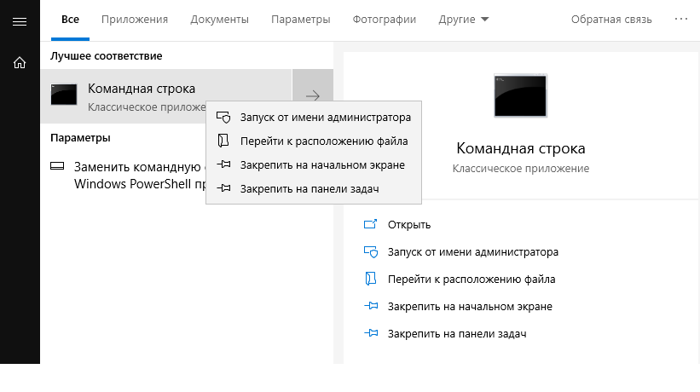Click pin icon for начальном экране in context menu

(x=223, y=164)
